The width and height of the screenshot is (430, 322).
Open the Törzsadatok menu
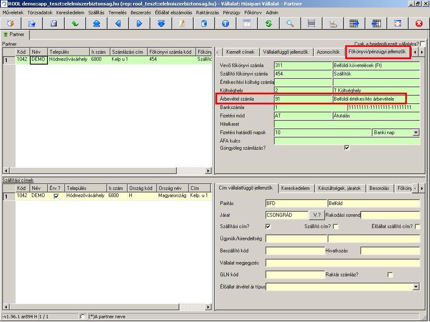click(40, 13)
